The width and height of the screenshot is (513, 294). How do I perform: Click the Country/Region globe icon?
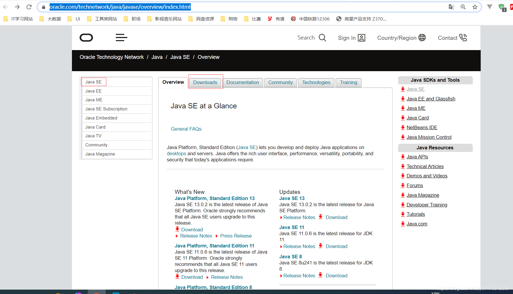pyautogui.click(x=422, y=37)
